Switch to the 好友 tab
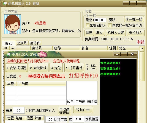Viewport: 147px width, 123px height. [x=9, y=43]
